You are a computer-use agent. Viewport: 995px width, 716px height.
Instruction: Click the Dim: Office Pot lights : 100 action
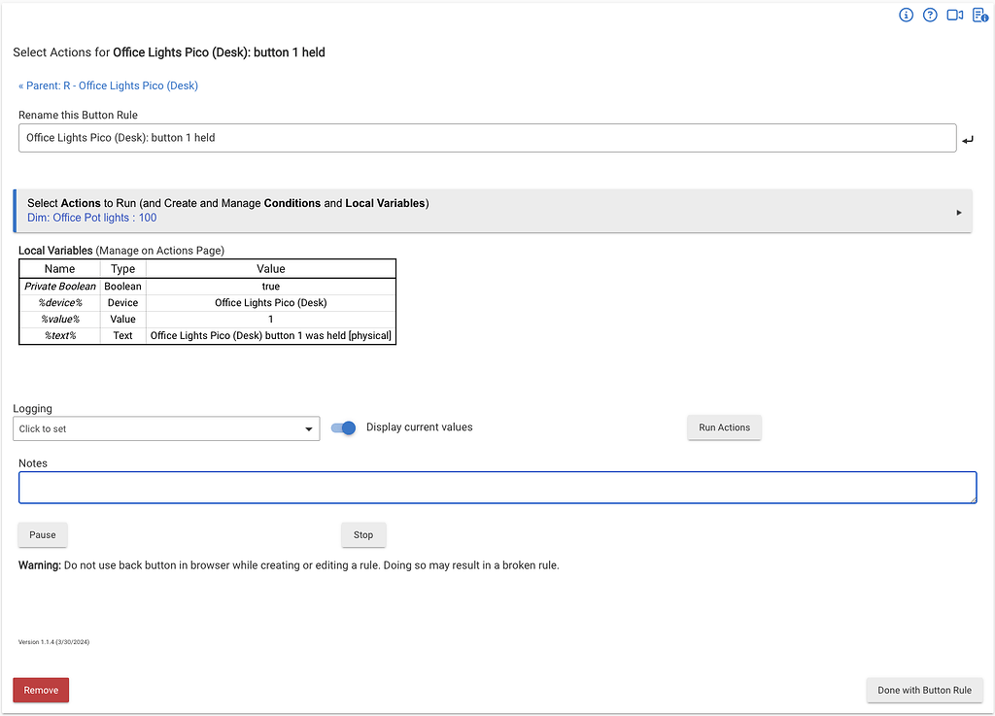(x=90, y=217)
